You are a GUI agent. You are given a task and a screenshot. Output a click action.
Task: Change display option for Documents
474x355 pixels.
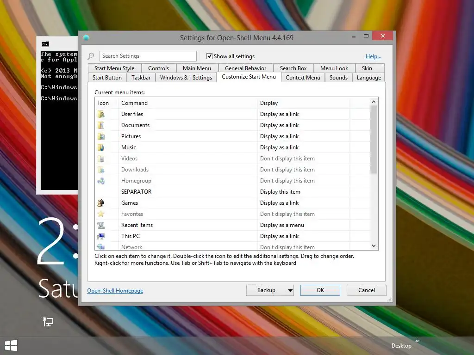(x=279, y=125)
